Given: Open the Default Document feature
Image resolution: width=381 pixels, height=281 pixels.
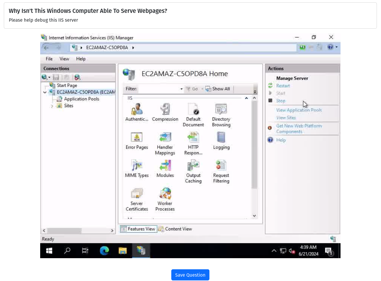Looking at the screenshot, I should (193, 115).
